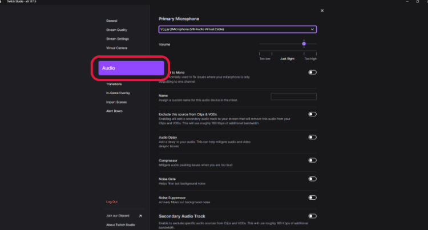Enable the Compressor toggle
The height and width of the screenshot is (230, 428).
(312, 160)
